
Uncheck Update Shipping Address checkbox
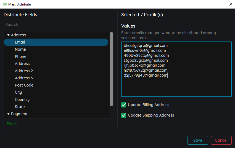pyautogui.click(x=124, y=115)
